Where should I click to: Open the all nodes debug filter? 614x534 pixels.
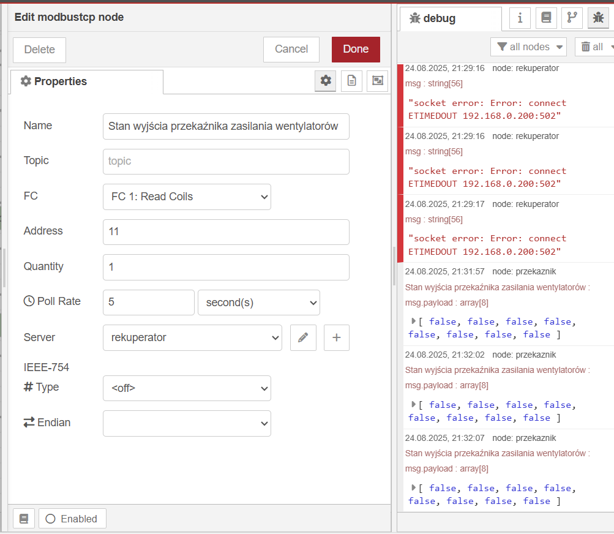tap(528, 47)
